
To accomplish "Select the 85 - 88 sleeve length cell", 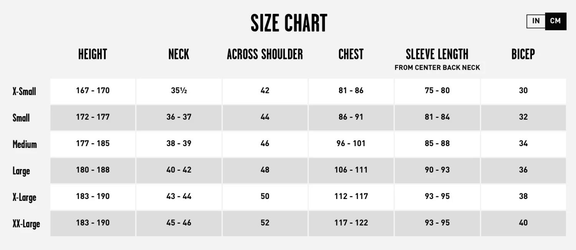I will [x=437, y=144].
